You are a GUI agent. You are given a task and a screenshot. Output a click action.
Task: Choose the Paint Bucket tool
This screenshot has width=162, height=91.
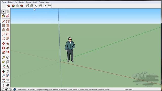coord(4,16)
